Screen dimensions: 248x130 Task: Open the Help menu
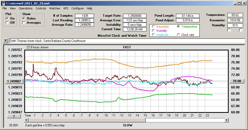point(89,8)
